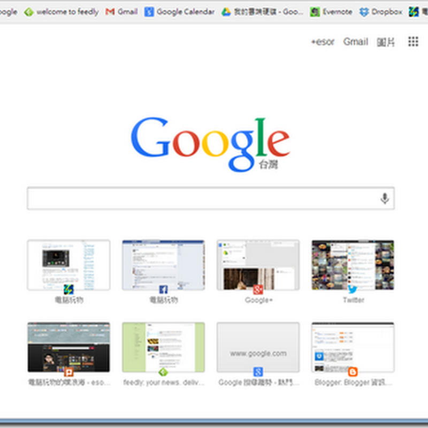Open the Dropbox bookmark
Image resolution: width=428 pixels, height=428 pixels.
click(381, 12)
